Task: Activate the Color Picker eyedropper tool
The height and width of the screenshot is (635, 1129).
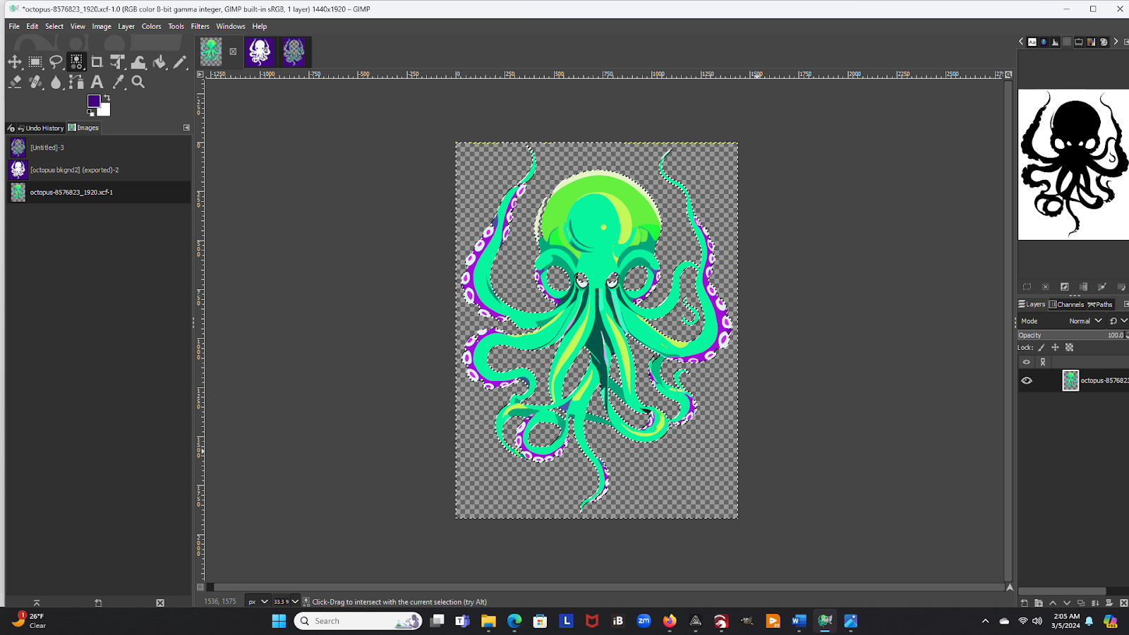Action: coord(118,82)
